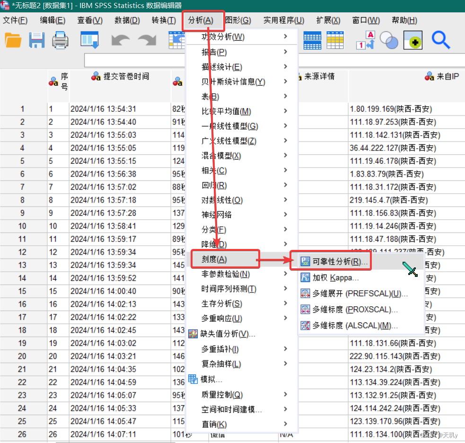The image size is (465, 443).
Task: Click the value labels toolbar icon
Action: click(x=366, y=40)
